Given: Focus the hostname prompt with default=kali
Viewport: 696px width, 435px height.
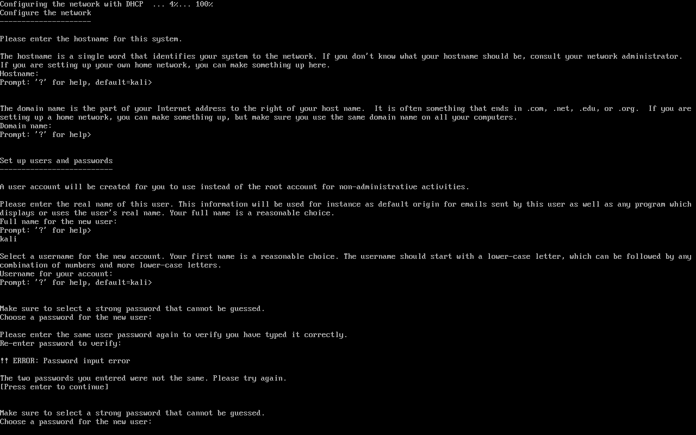Looking at the screenshot, I should coord(76,83).
